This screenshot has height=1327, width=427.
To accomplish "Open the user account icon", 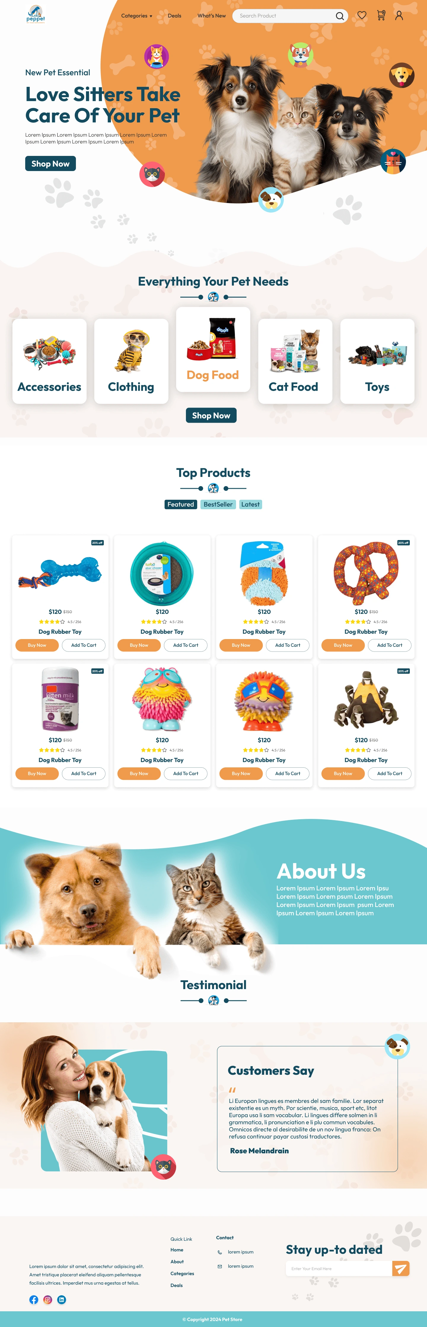I will pyautogui.click(x=399, y=15).
